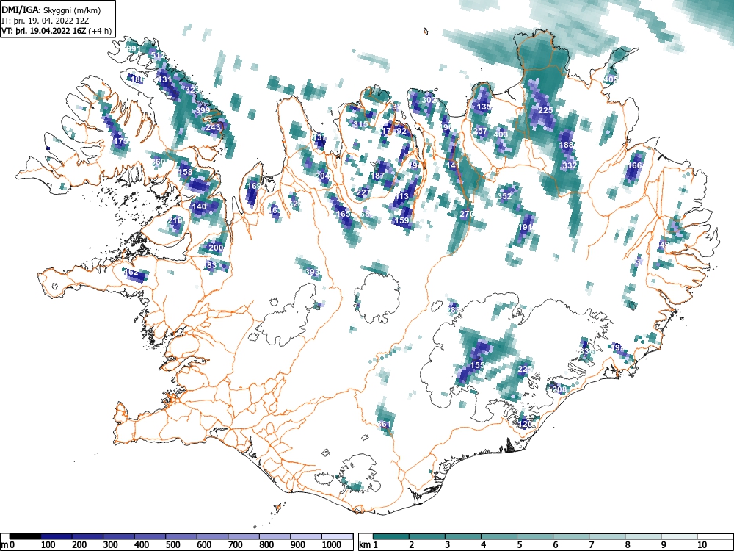Click the 'DMI/IGA: Skyggni (m/km)' title text
Screen dimensions: 734x551
pos(51,10)
